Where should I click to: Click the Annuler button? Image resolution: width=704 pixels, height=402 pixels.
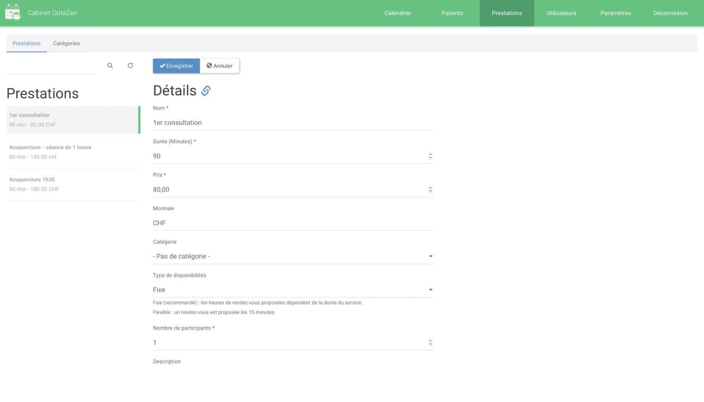tap(219, 65)
